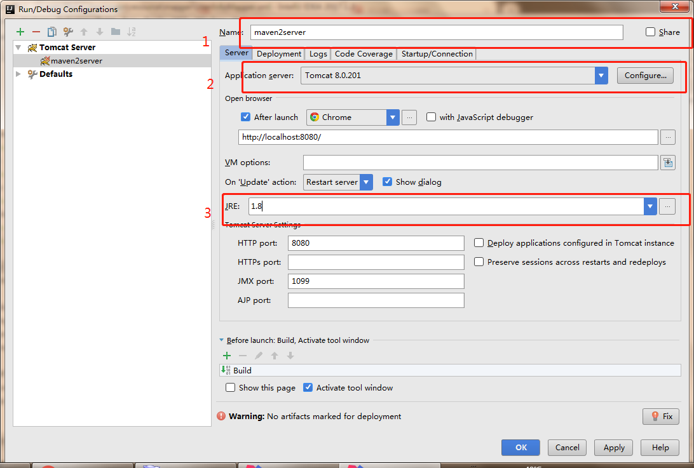Click the HTTP port field 8080
The height and width of the screenshot is (468, 694).
click(376, 243)
